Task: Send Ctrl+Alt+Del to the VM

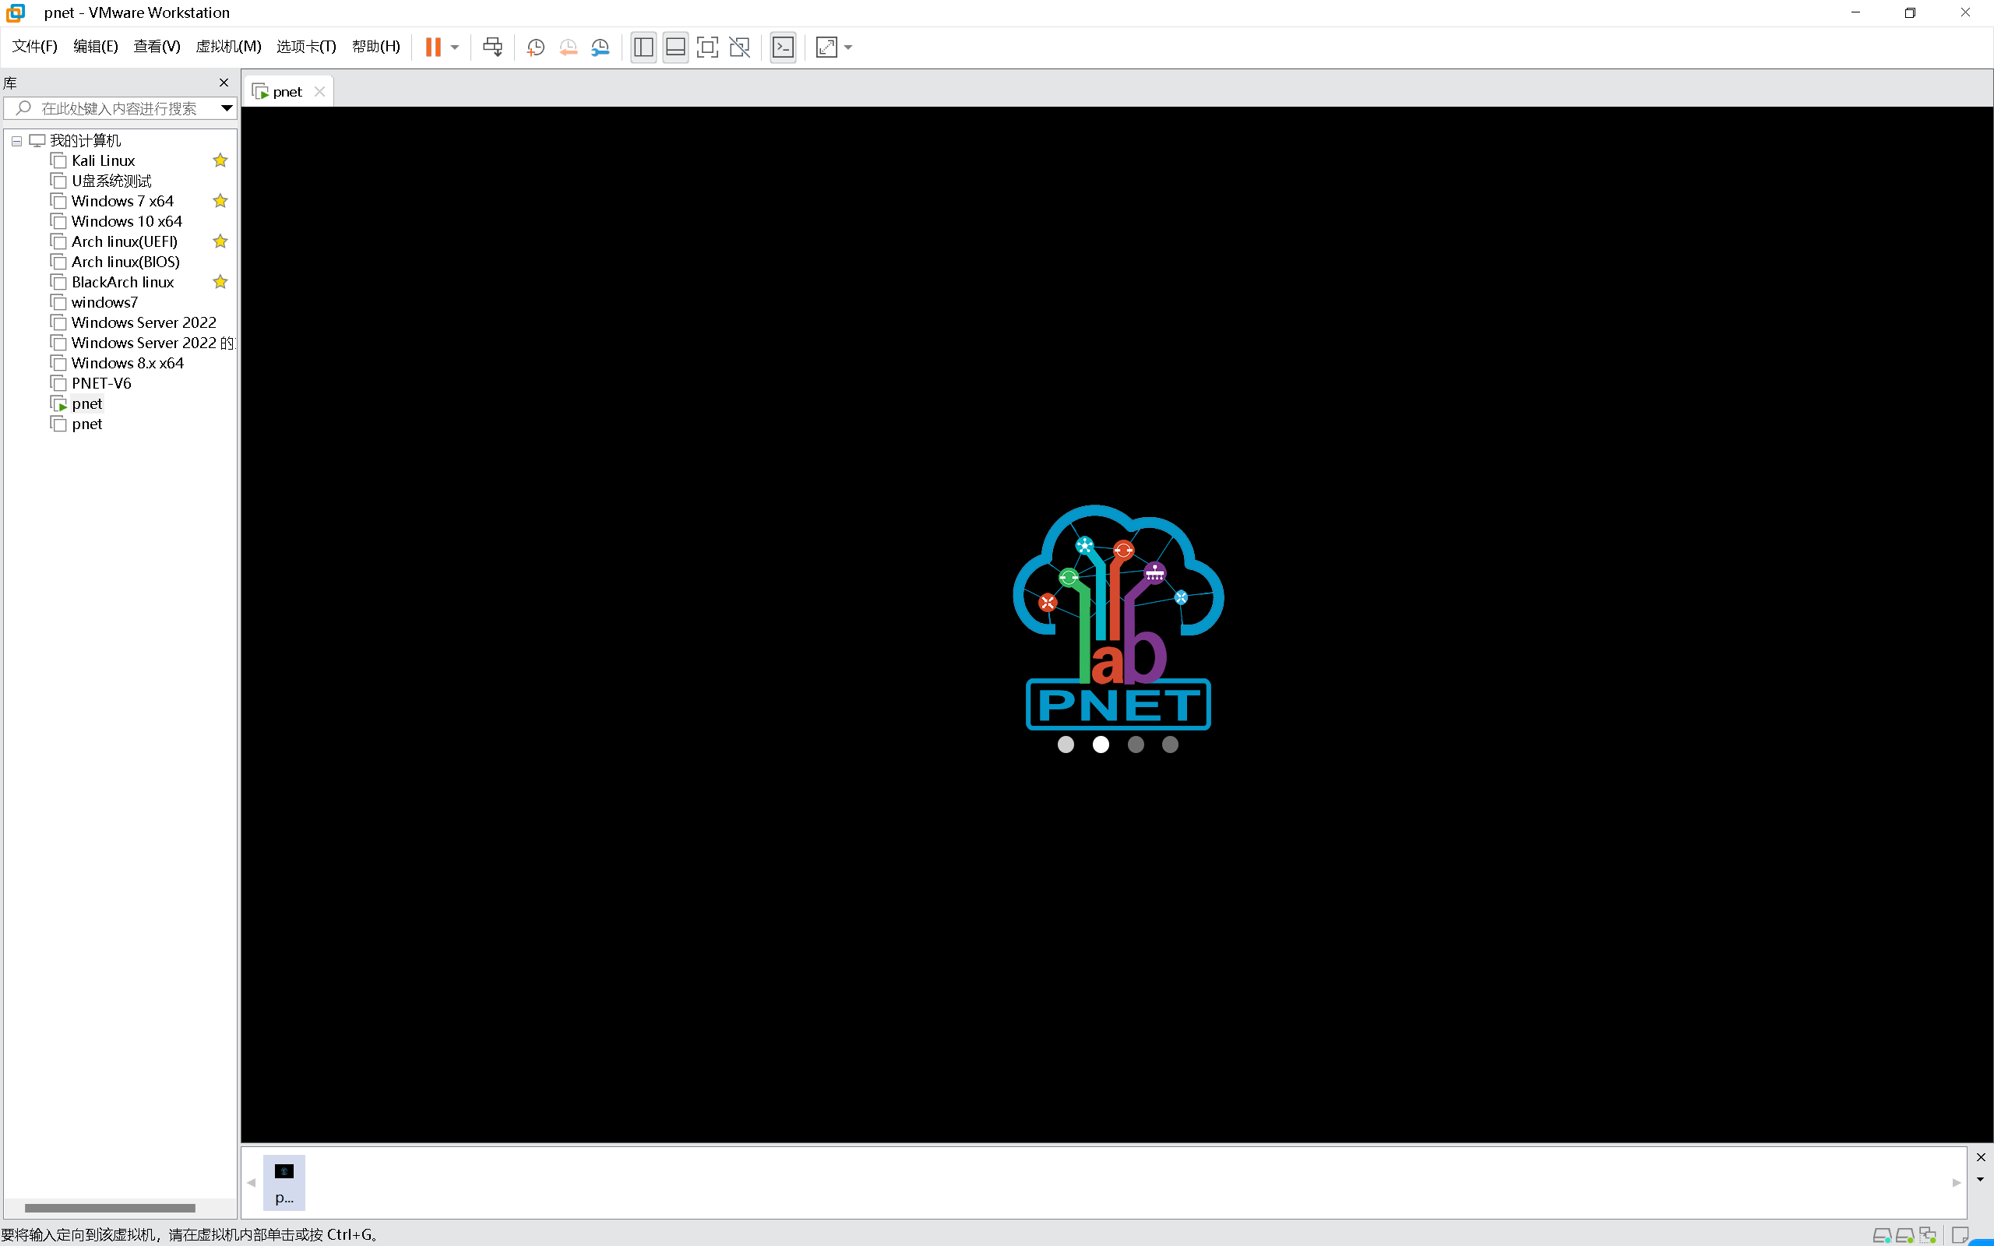Action: [x=493, y=47]
